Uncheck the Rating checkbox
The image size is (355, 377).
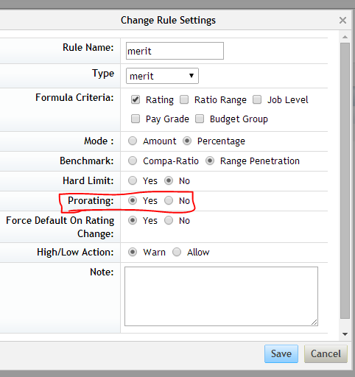point(136,99)
